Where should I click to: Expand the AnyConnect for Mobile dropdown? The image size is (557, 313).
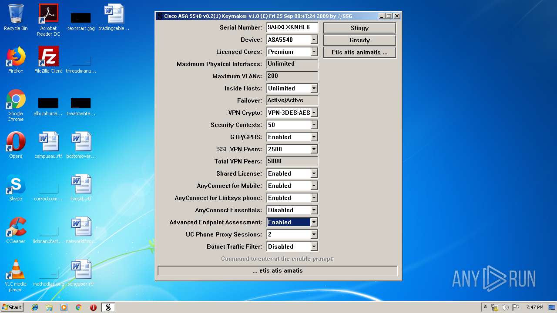tap(314, 186)
